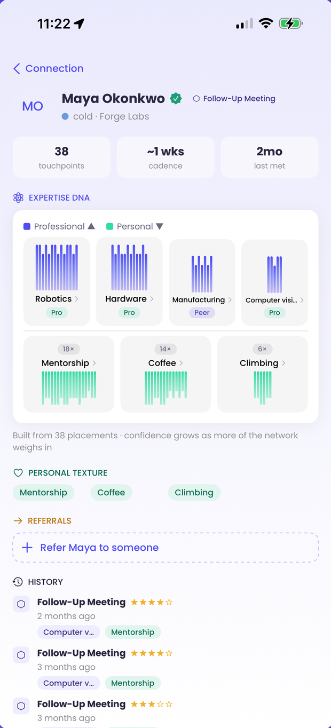
Task: Tap the MO avatar initials
Action: (x=33, y=106)
